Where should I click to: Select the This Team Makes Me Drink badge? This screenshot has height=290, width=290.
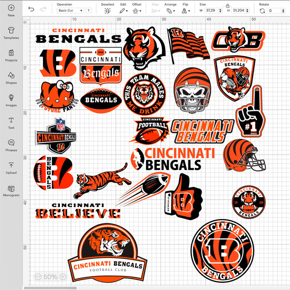[145, 94]
